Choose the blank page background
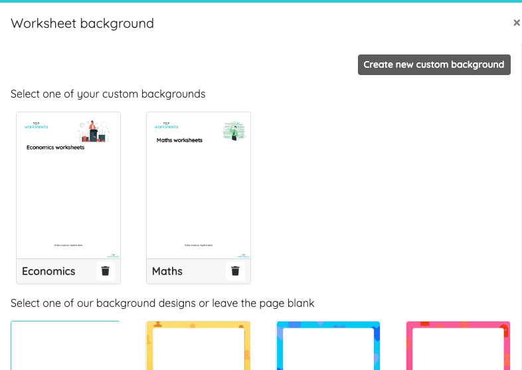Viewport: 522px width, 370px height. coord(66,345)
